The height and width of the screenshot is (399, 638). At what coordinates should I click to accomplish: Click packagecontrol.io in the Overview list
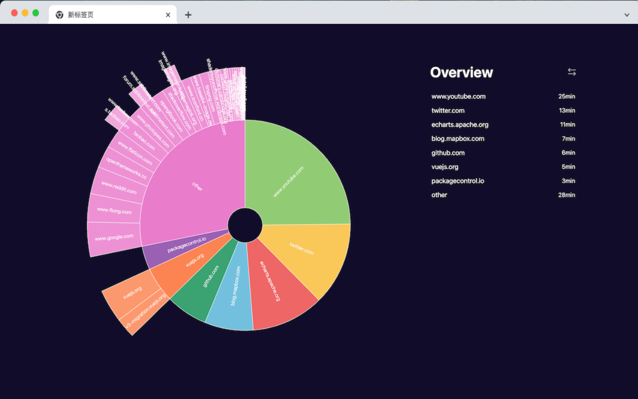(x=458, y=181)
